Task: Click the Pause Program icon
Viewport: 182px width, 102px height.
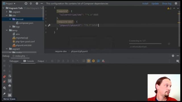Action: (5, 66)
